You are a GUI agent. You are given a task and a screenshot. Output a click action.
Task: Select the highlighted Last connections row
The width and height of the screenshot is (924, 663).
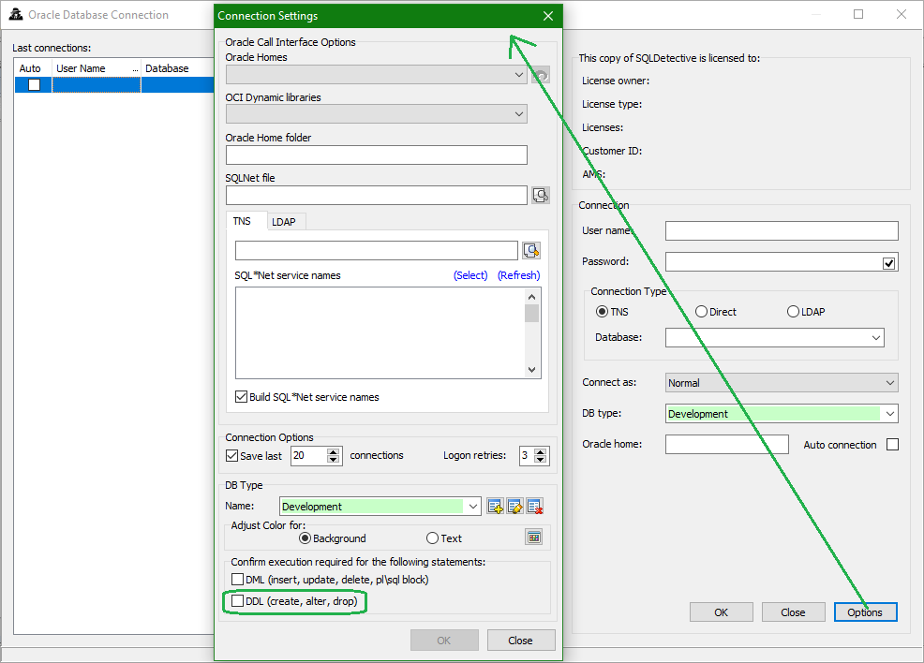click(114, 85)
